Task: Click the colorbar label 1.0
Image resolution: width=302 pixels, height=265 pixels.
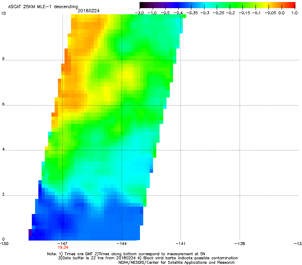Action: coord(295,13)
